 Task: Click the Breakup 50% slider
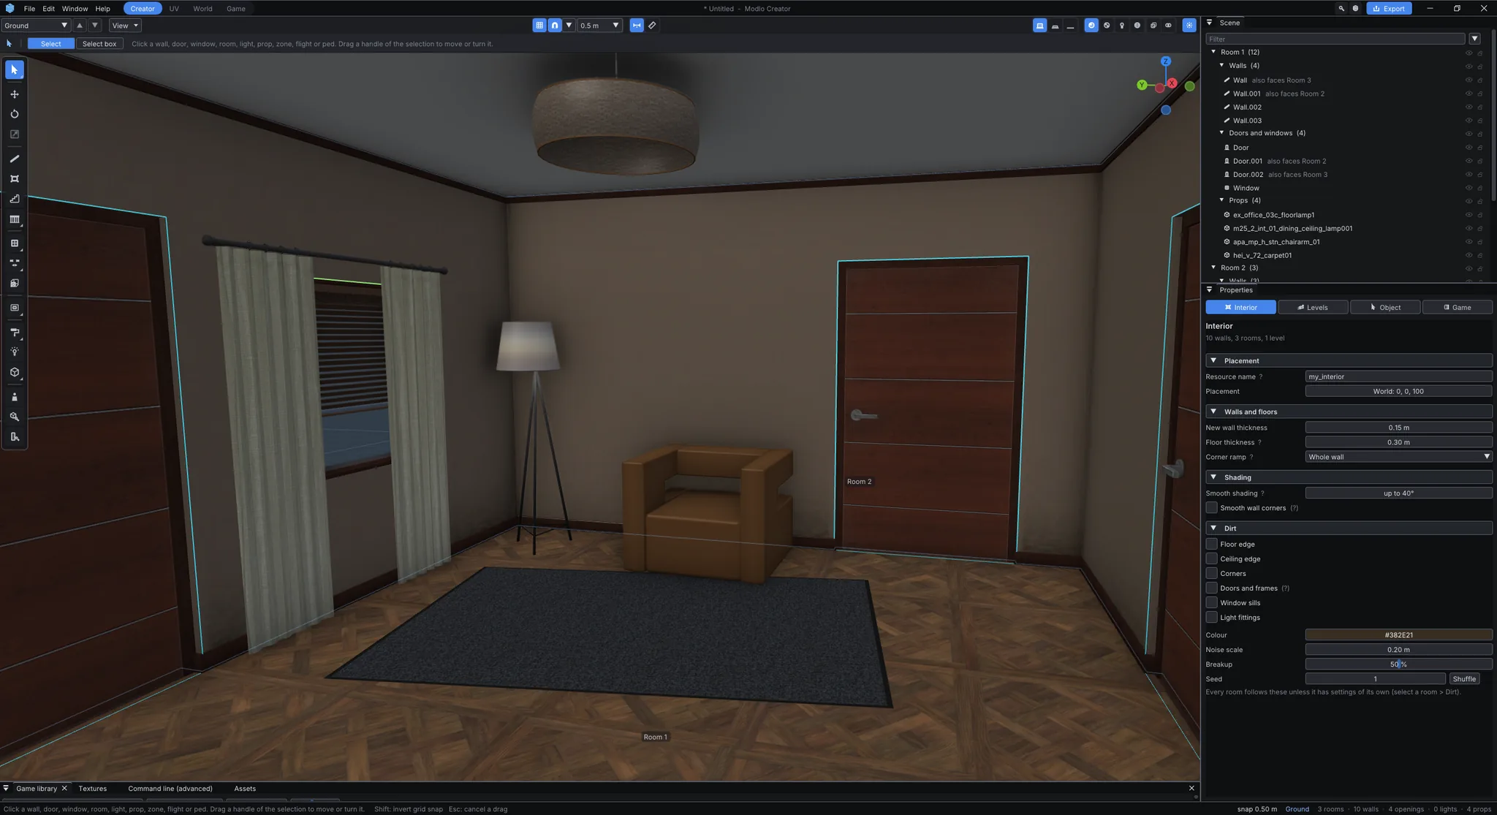[x=1398, y=664]
